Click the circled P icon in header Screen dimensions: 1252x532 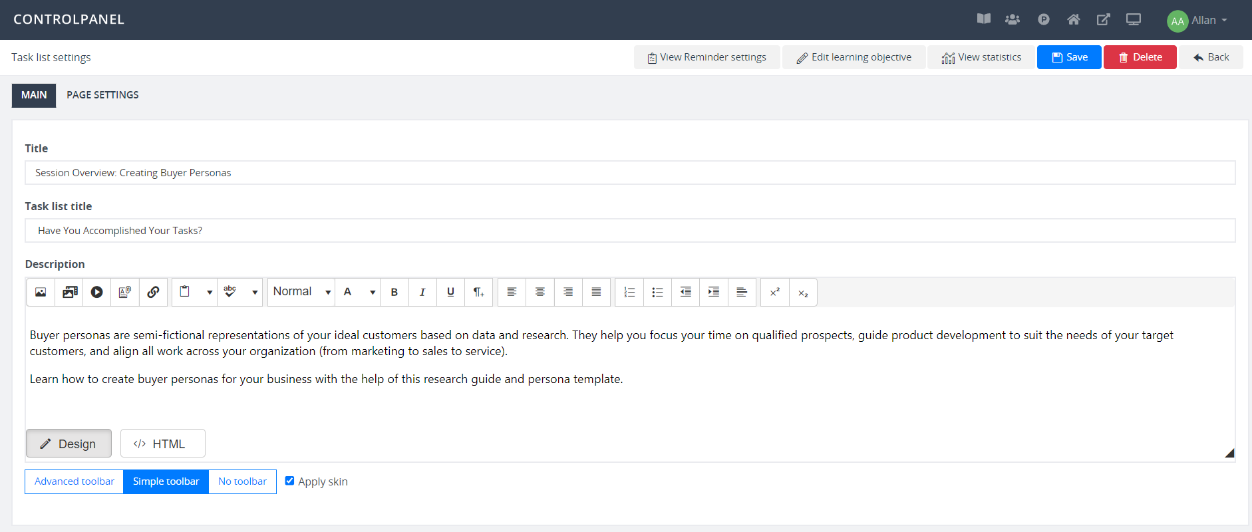(x=1044, y=19)
